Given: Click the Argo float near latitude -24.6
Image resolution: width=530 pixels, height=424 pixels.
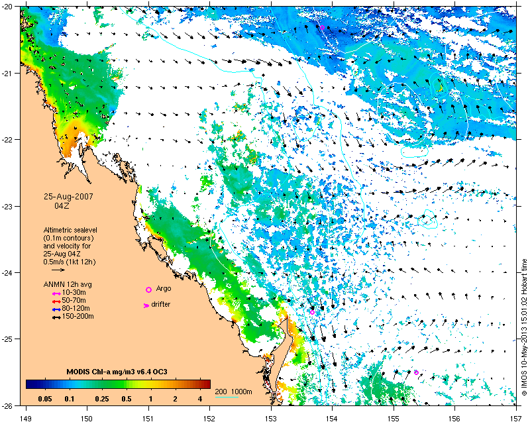Looking at the screenshot, I should coord(312,313).
